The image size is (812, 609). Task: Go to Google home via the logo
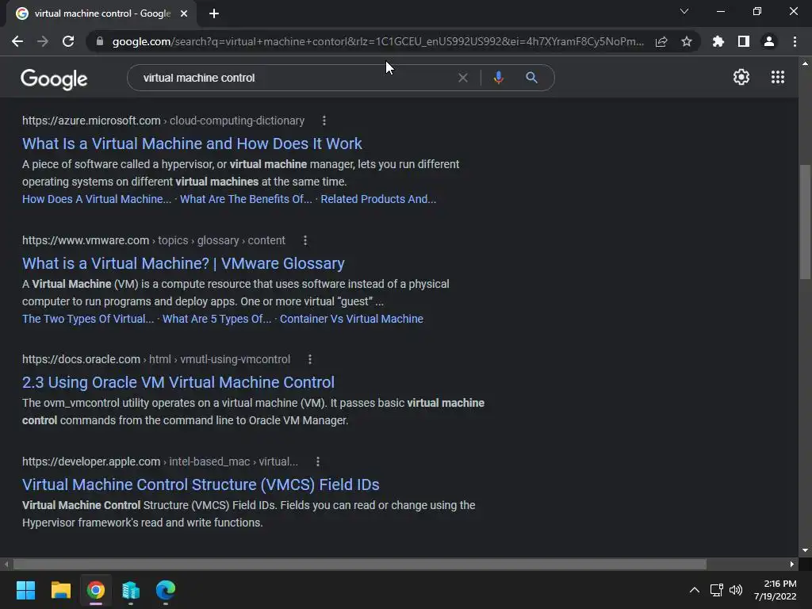pyautogui.click(x=54, y=79)
